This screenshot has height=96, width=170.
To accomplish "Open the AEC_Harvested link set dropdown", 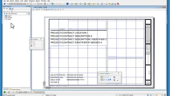I will (x=27, y=14).
